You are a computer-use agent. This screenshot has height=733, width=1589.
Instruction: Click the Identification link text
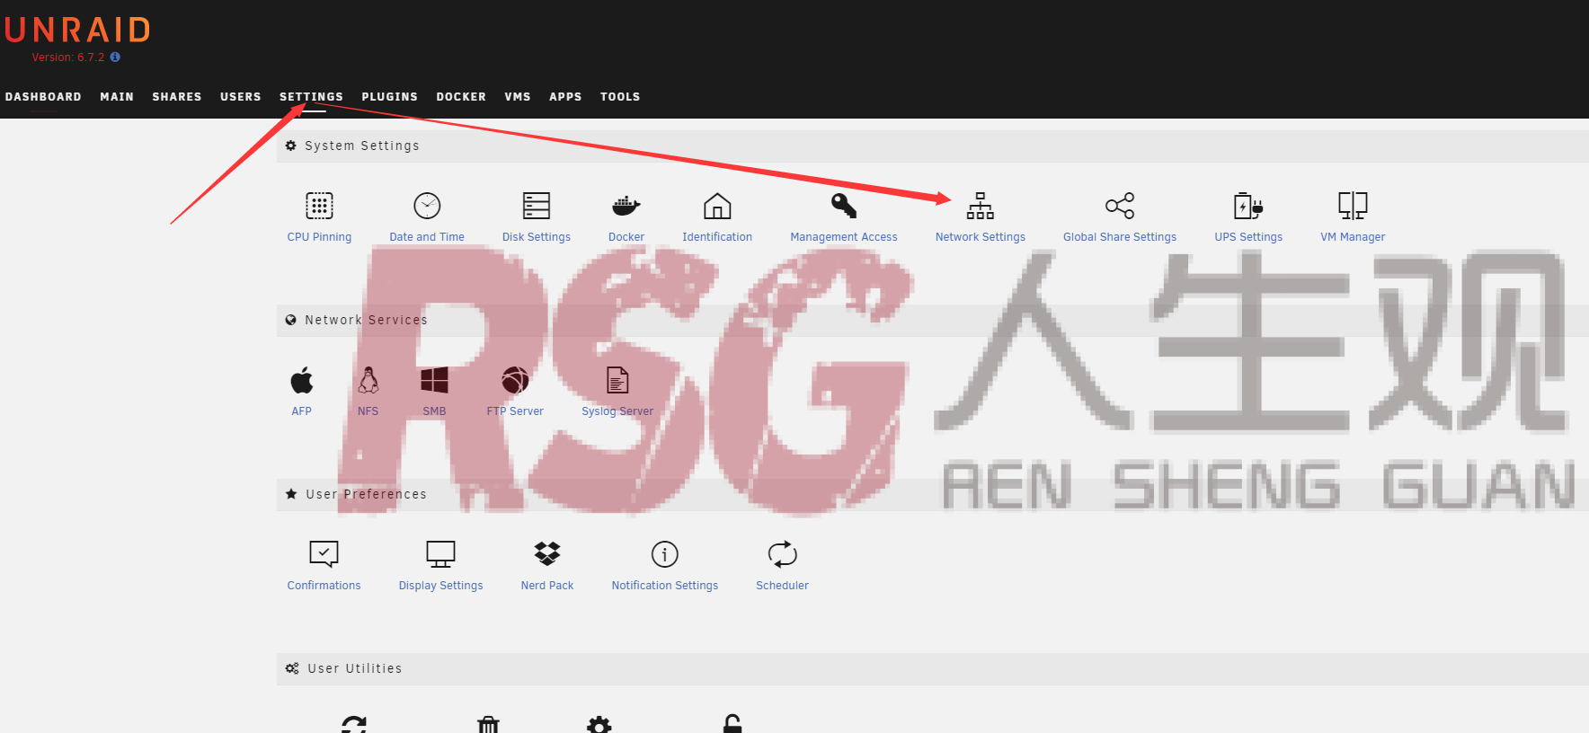pos(717,237)
